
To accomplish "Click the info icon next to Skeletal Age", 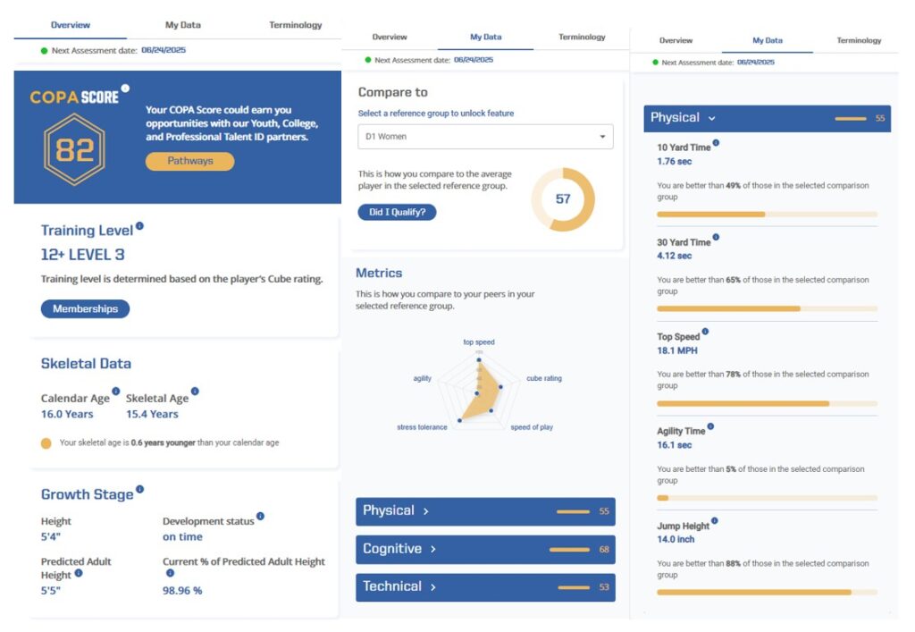I will pyautogui.click(x=195, y=391).
